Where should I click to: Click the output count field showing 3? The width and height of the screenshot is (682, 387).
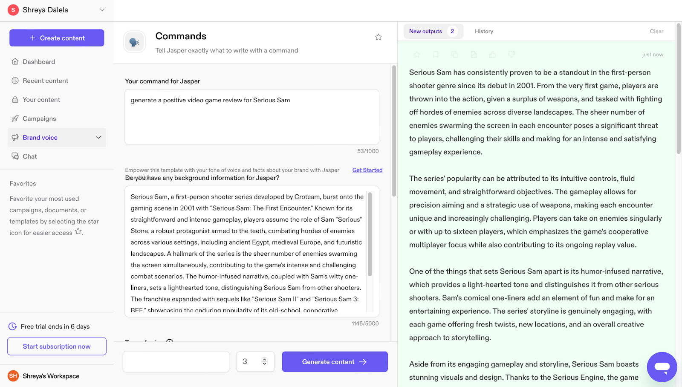(255, 362)
